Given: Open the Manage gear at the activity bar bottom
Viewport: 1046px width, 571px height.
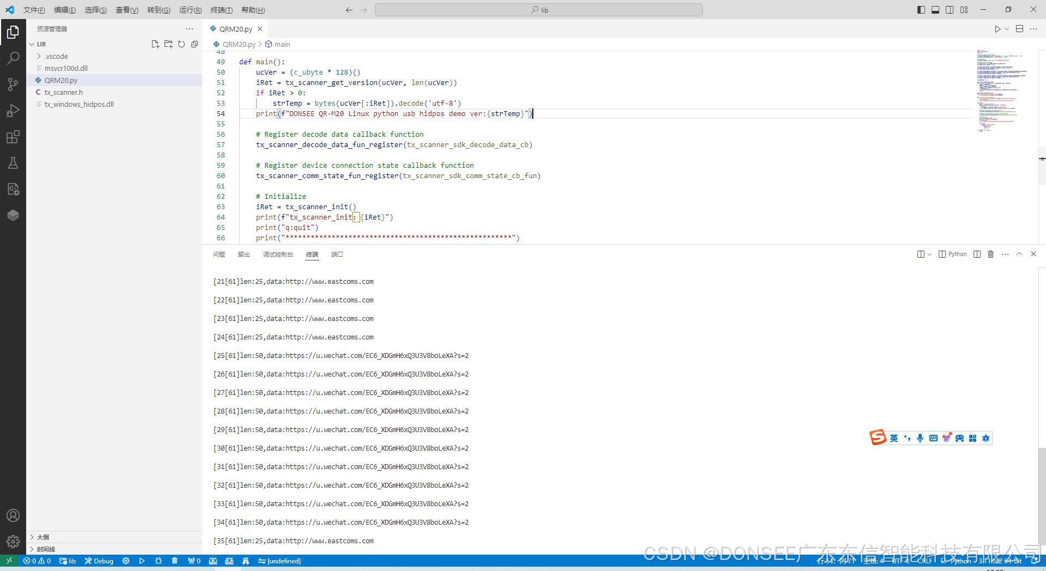Looking at the screenshot, I should click(x=13, y=542).
